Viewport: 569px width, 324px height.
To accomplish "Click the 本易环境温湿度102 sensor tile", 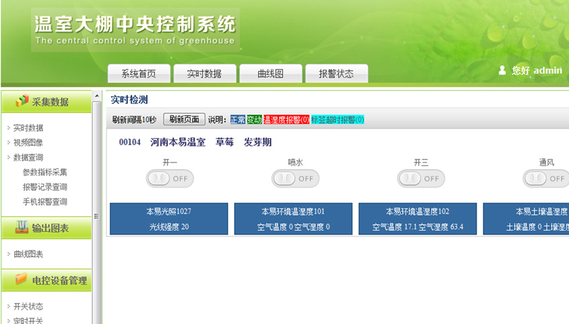I will click(x=417, y=219).
